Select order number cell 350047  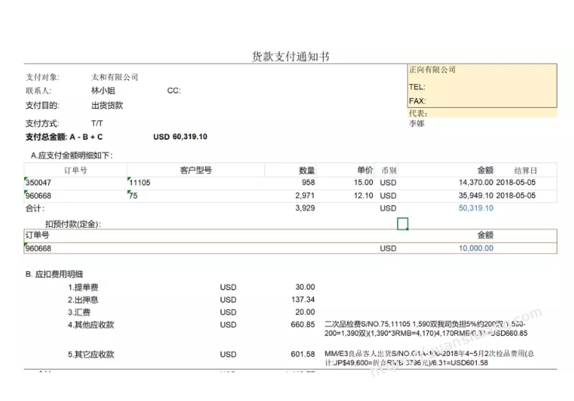tap(38, 183)
